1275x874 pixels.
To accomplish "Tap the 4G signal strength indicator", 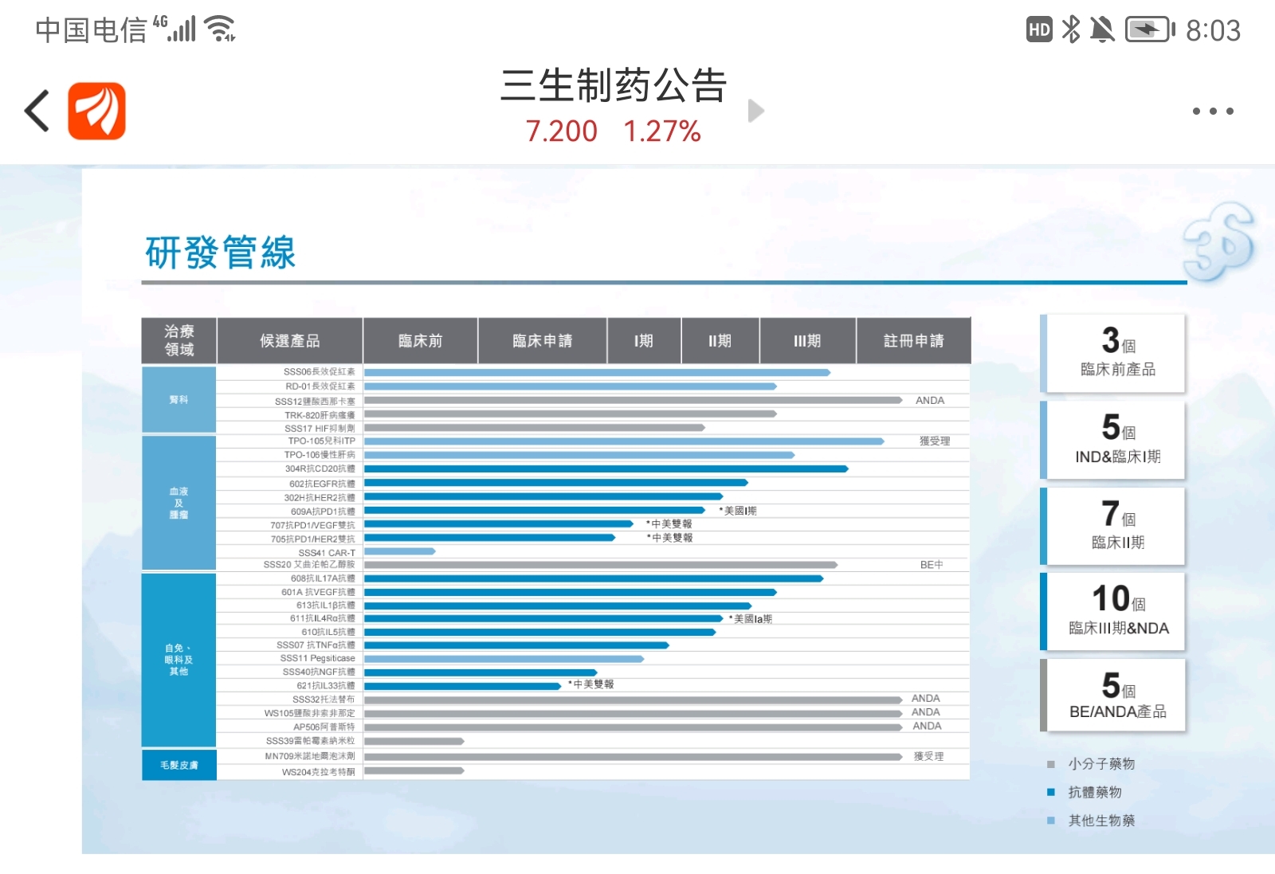I will [x=174, y=29].
